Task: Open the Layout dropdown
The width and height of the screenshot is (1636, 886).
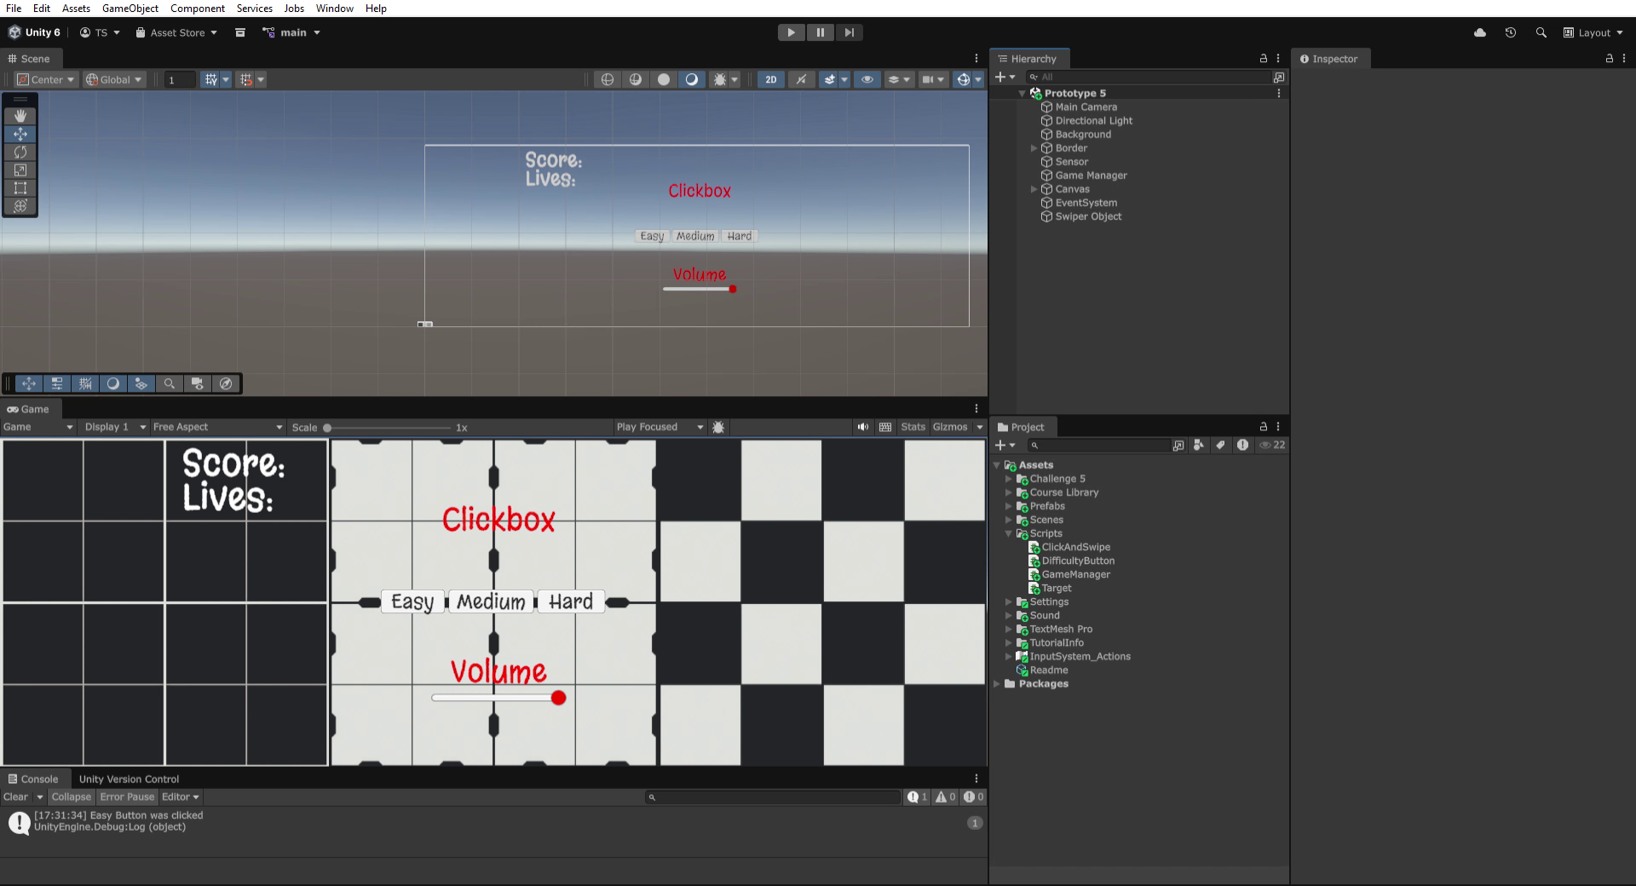Action: [1593, 32]
